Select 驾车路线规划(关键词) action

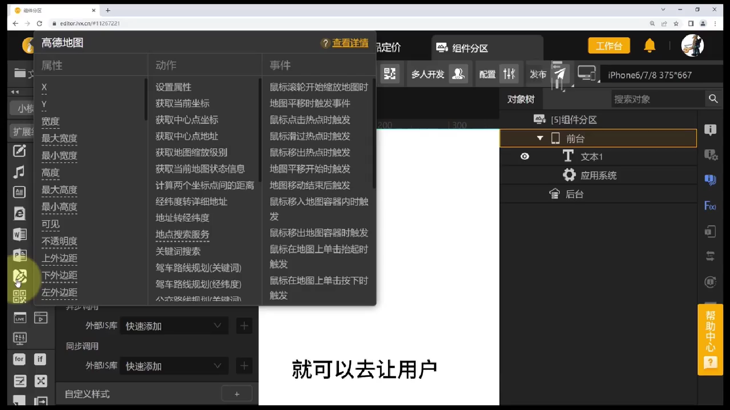click(x=198, y=268)
